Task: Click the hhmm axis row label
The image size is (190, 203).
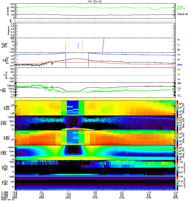Action: click(x=4, y=198)
